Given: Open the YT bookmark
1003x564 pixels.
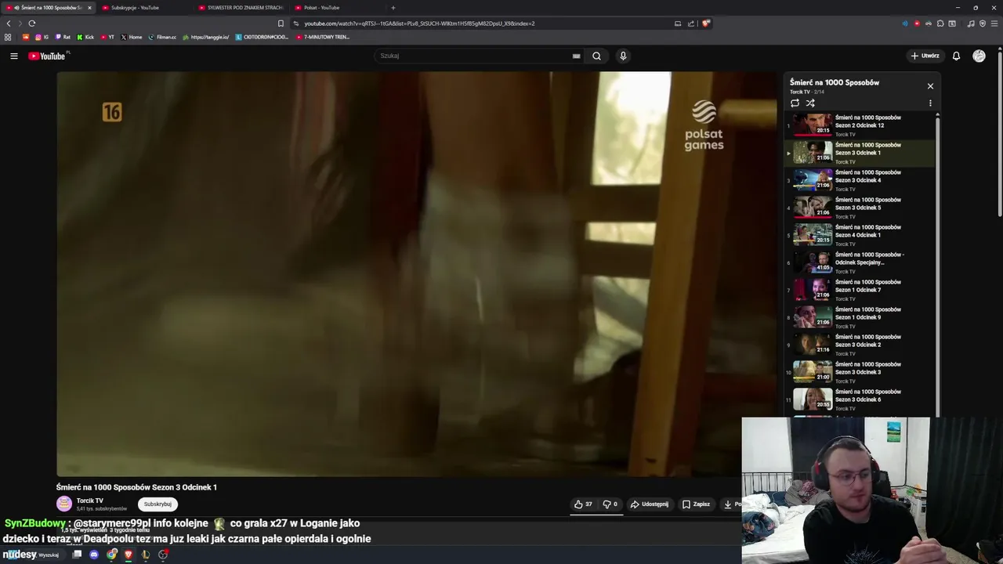Looking at the screenshot, I should click(107, 37).
